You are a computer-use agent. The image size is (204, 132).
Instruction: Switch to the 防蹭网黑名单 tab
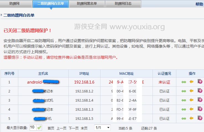click(x=87, y=4)
